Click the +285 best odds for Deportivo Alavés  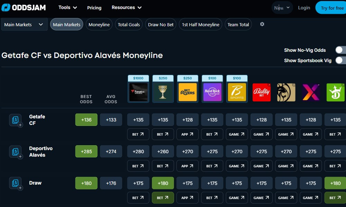(86, 151)
